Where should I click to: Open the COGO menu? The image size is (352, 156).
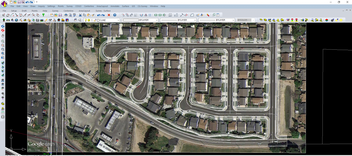(x=78, y=6)
